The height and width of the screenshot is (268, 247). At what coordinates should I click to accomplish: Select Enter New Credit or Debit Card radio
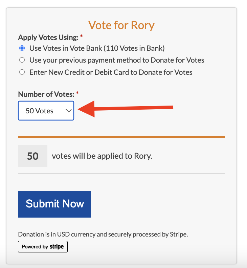[22, 72]
